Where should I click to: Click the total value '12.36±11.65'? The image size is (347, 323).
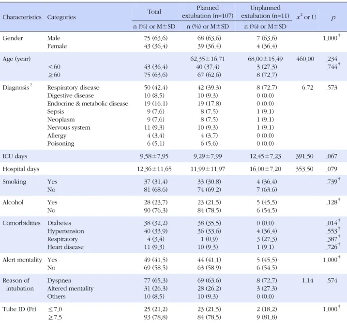154,169
